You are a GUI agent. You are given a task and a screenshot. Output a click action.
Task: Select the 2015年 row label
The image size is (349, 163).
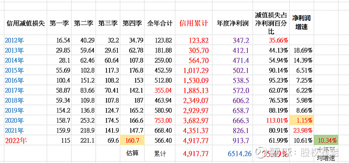(x=26, y=70)
